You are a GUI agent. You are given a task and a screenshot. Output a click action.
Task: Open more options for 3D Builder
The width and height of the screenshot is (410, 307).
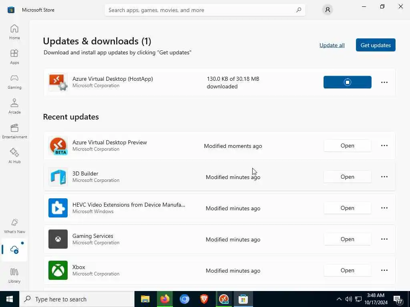point(384,177)
